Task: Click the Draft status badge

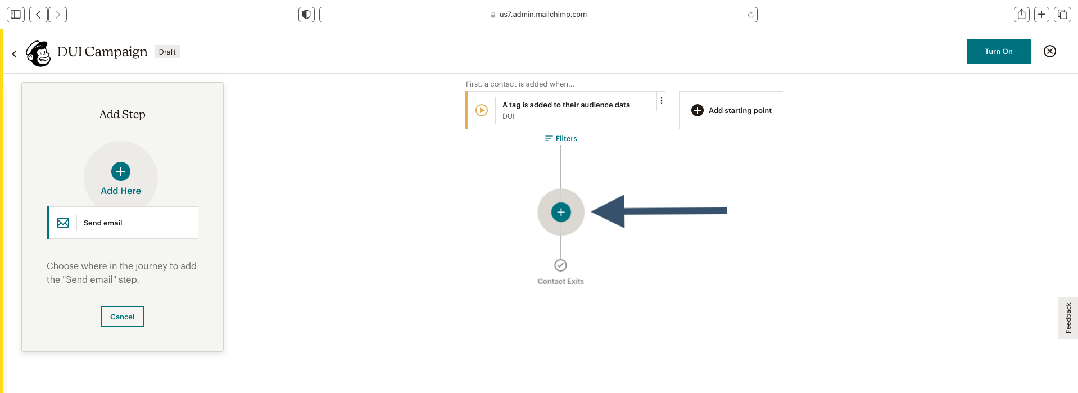Action: [167, 52]
